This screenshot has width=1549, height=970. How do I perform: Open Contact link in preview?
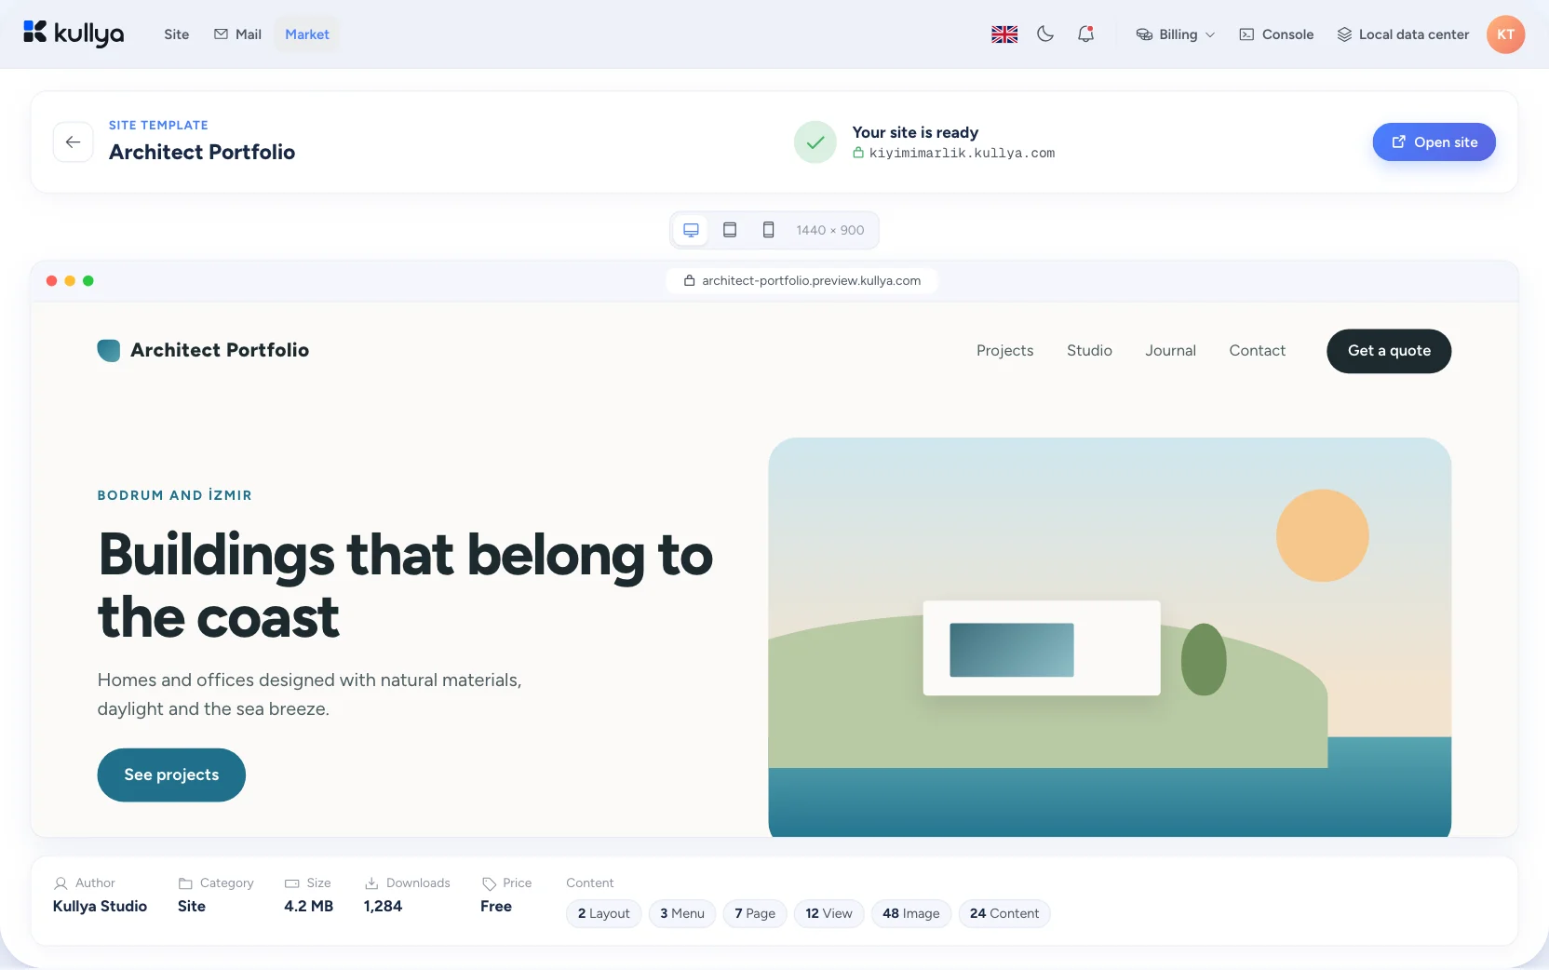tap(1257, 351)
